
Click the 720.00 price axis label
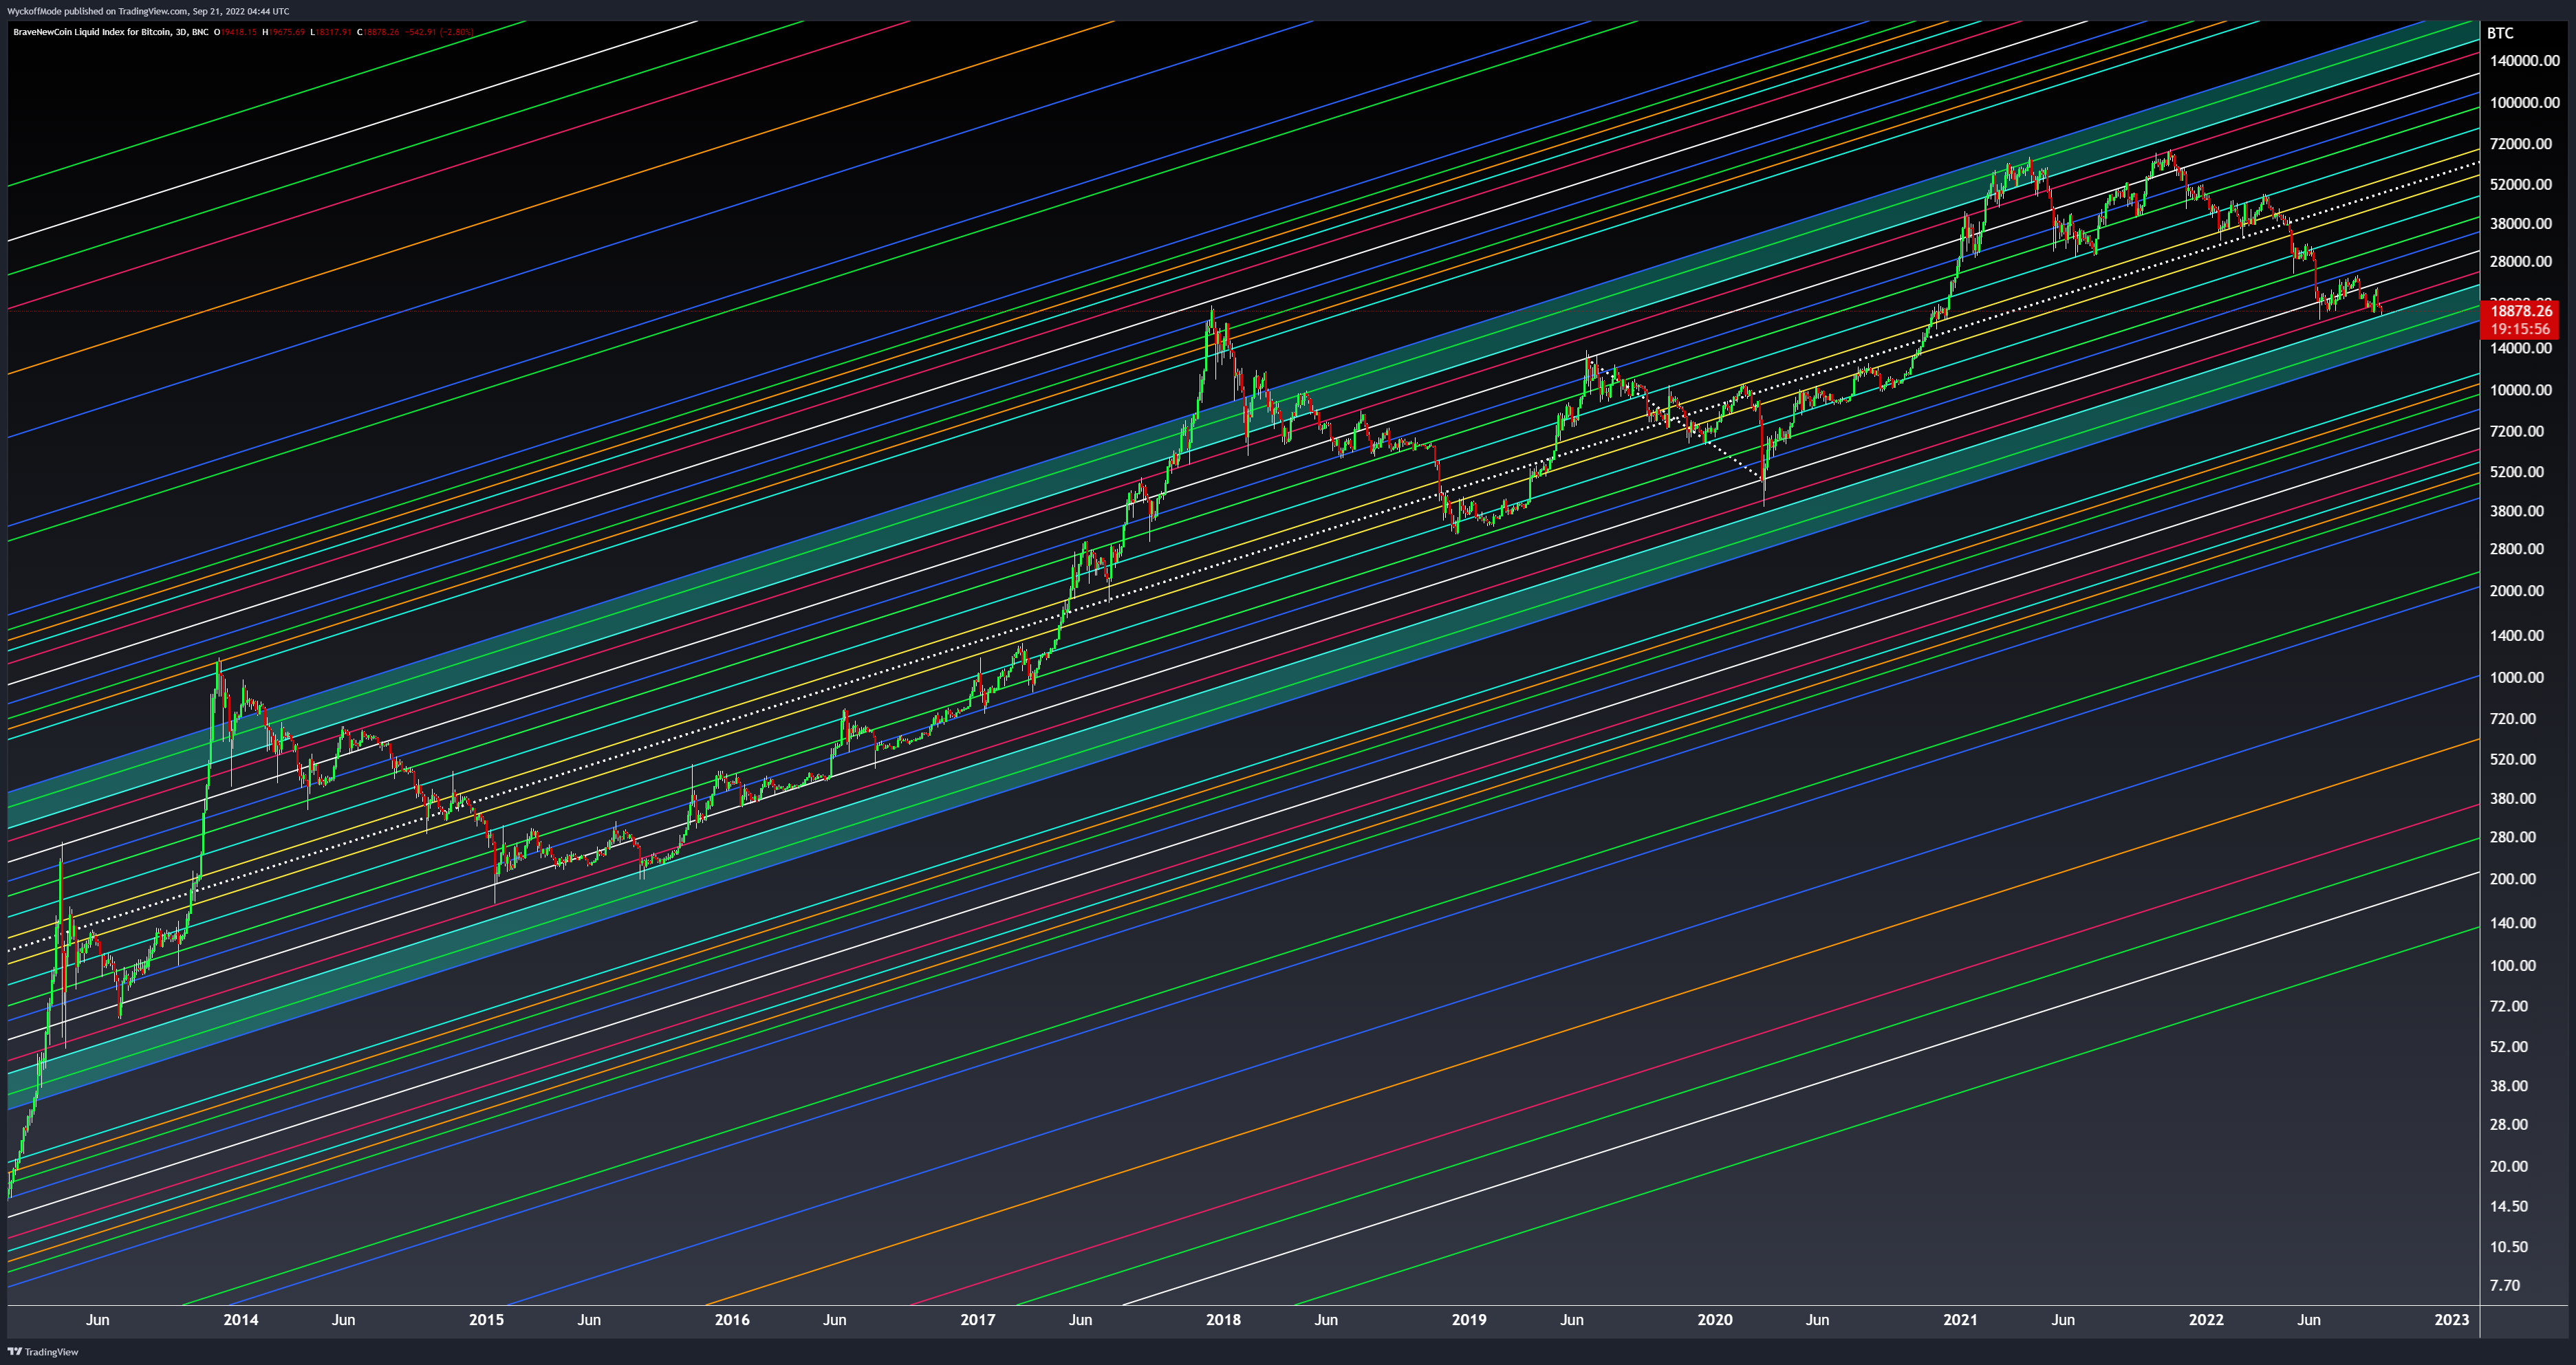point(2513,718)
